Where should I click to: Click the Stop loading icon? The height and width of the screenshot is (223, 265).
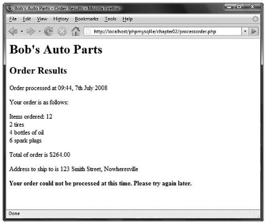click(x=62, y=32)
